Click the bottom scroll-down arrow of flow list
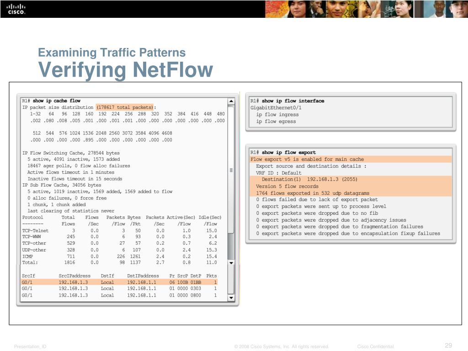468x351 pixels. pos(231,298)
